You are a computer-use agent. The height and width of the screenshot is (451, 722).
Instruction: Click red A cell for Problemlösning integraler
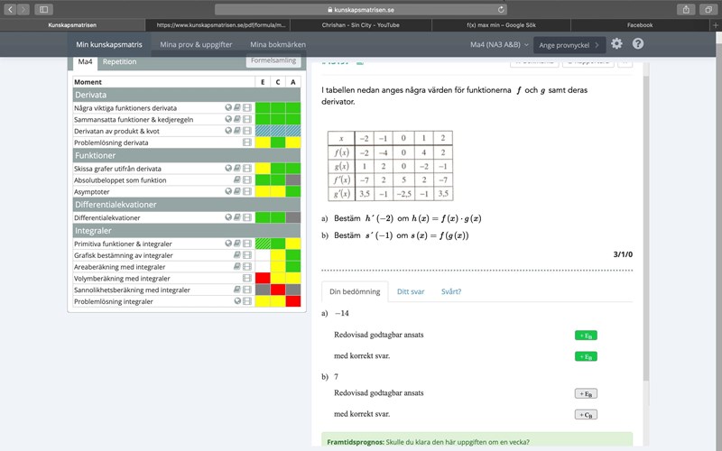pyautogui.click(x=292, y=301)
